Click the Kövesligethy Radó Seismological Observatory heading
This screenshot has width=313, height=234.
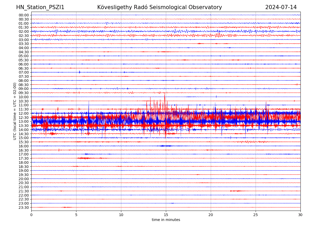click(159, 7)
